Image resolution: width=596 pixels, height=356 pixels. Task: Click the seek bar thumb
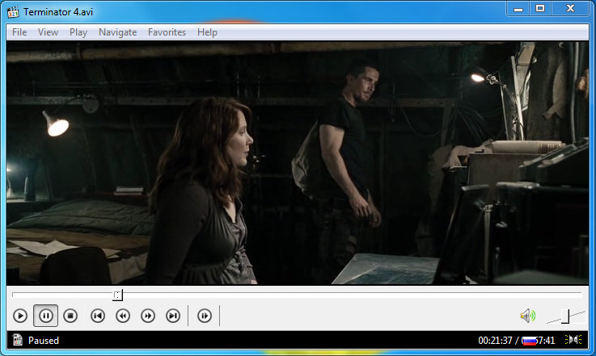point(117,295)
